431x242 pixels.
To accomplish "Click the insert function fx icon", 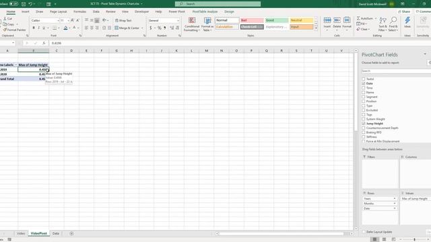I will coord(44,43).
